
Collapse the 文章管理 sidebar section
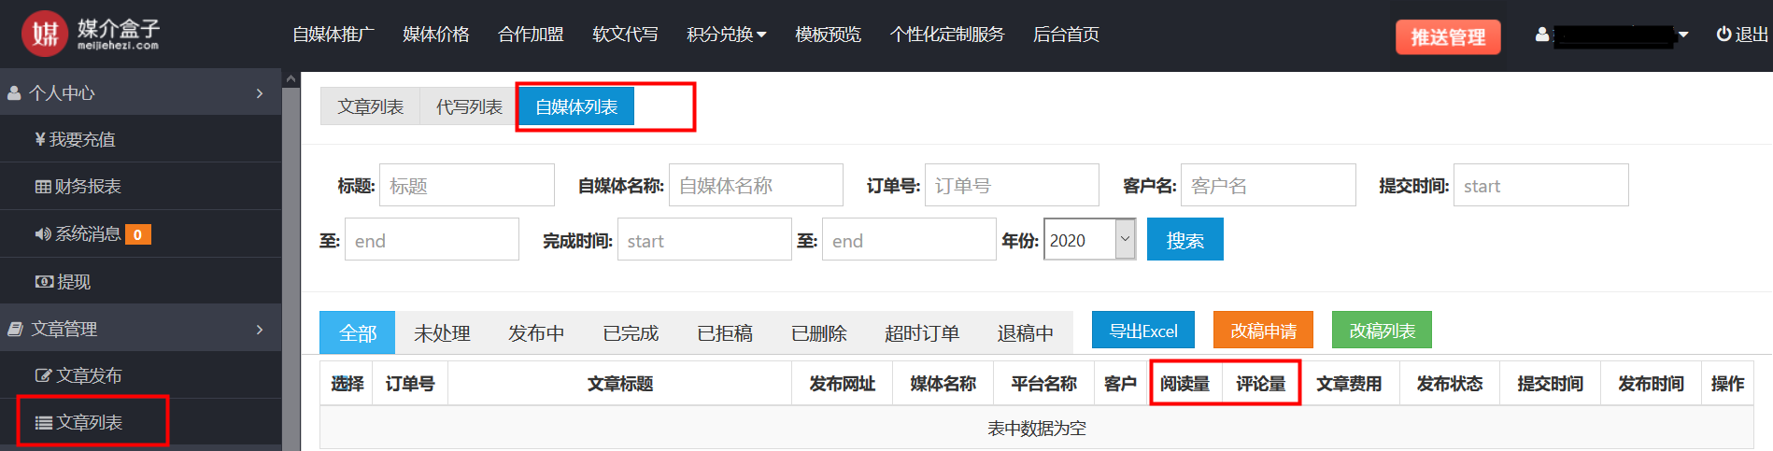click(x=260, y=330)
